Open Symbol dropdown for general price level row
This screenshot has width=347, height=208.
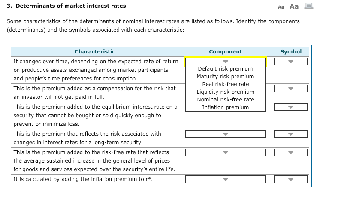pyautogui.click(x=291, y=152)
